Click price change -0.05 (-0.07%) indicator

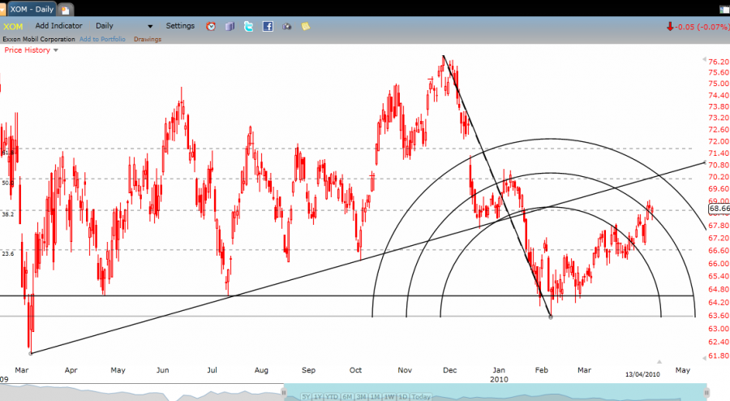click(x=702, y=27)
